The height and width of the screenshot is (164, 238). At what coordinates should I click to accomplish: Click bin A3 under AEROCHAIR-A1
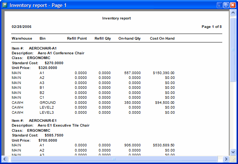pos(42,83)
